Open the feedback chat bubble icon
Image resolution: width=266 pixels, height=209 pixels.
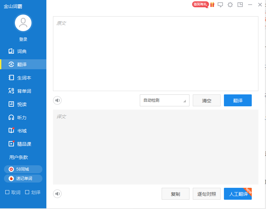220,5
